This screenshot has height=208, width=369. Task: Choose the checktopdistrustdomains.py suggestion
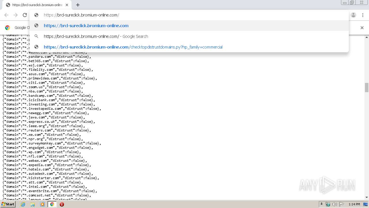(x=189, y=47)
